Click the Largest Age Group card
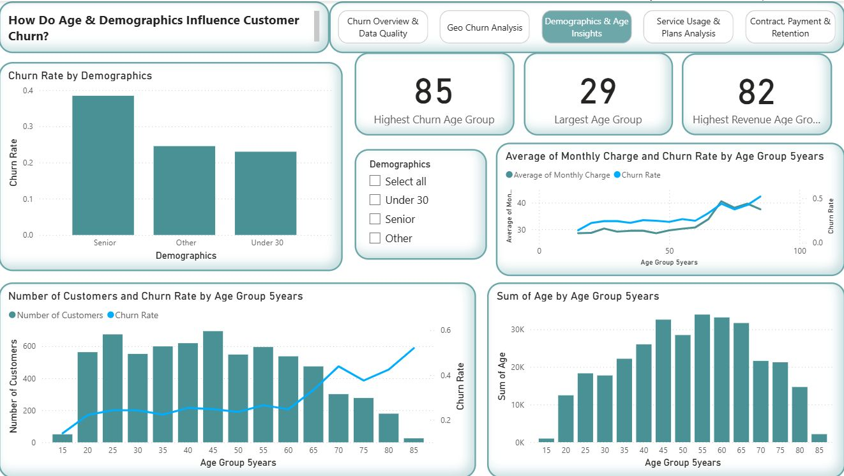Viewport: 844px width, 476px height. click(x=598, y=94)
